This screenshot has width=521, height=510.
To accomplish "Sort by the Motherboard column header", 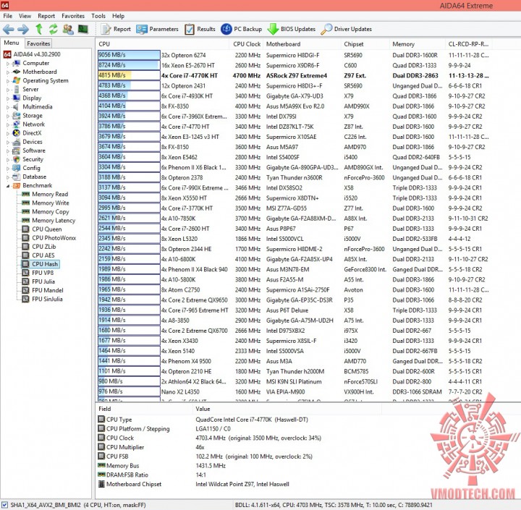I will [302, 44].
